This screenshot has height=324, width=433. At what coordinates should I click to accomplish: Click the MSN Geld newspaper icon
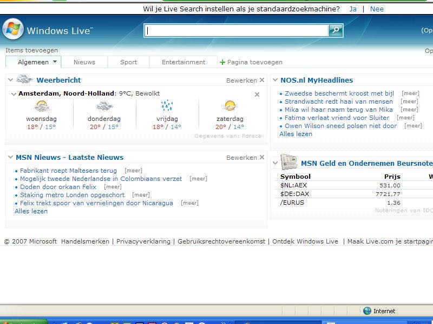pos(288,162)
